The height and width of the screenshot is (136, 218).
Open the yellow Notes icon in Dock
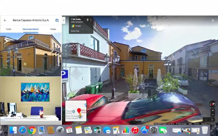tap(79, 130)
